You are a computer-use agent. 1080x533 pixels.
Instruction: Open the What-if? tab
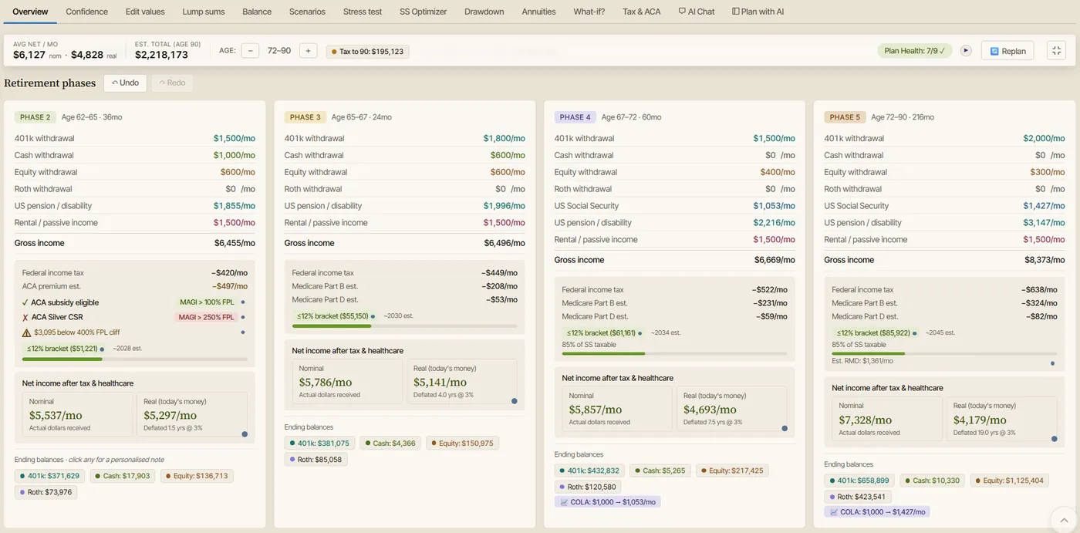[589, 12]
